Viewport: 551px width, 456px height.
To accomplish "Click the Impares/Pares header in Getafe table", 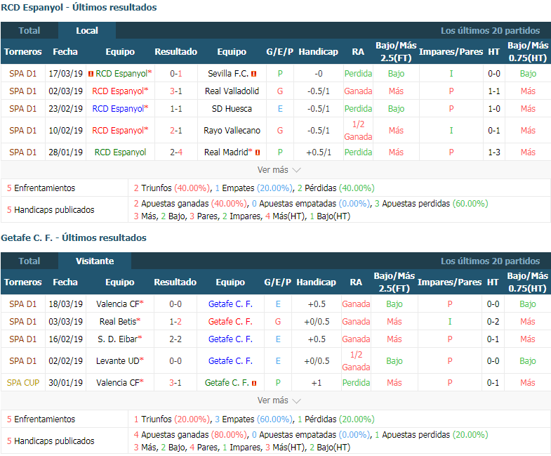I will [449, 282].
